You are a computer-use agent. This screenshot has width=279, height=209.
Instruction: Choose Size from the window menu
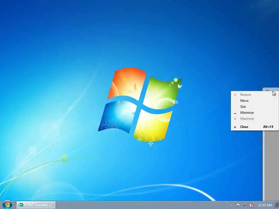[x=255, y=107]
